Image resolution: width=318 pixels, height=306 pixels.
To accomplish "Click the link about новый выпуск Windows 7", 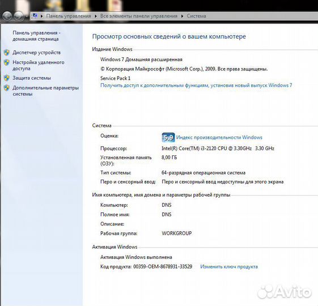I will pos(196,86).
